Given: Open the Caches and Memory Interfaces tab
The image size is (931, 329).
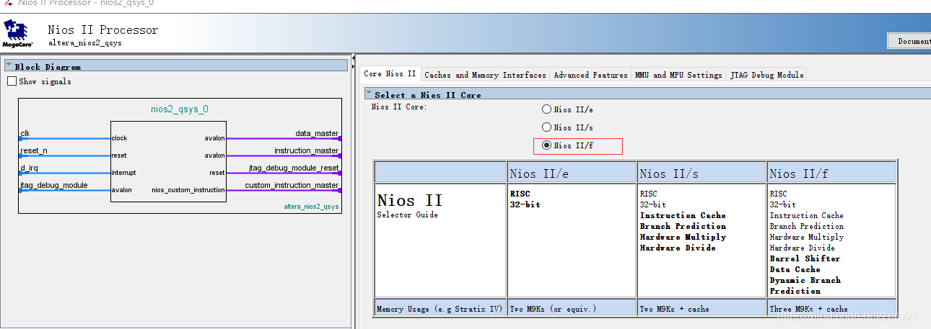Looking at the screenshot, I should click(x=485, y=75).
